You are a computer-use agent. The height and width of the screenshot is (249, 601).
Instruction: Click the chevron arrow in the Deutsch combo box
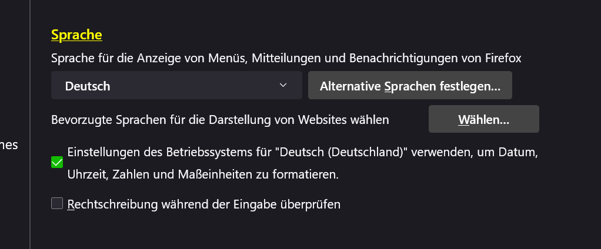coord(283,86)
